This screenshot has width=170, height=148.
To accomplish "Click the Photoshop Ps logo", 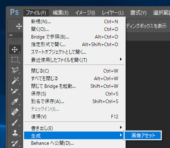I will [x=14, y=12].
